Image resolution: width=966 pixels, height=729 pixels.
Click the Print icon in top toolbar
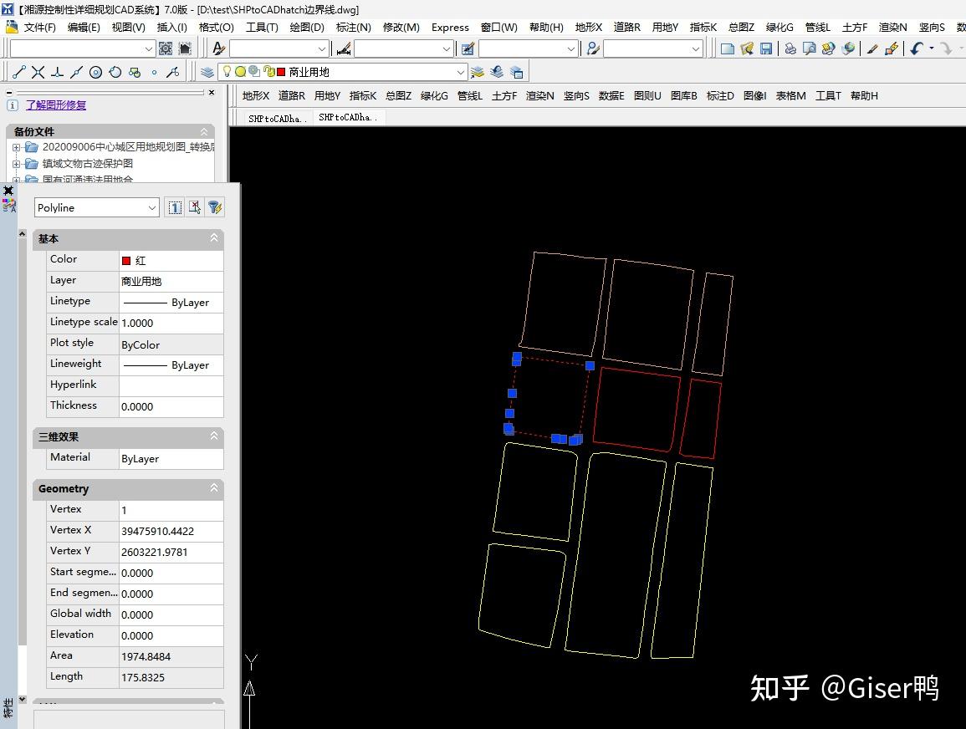[x=790, y=49]
